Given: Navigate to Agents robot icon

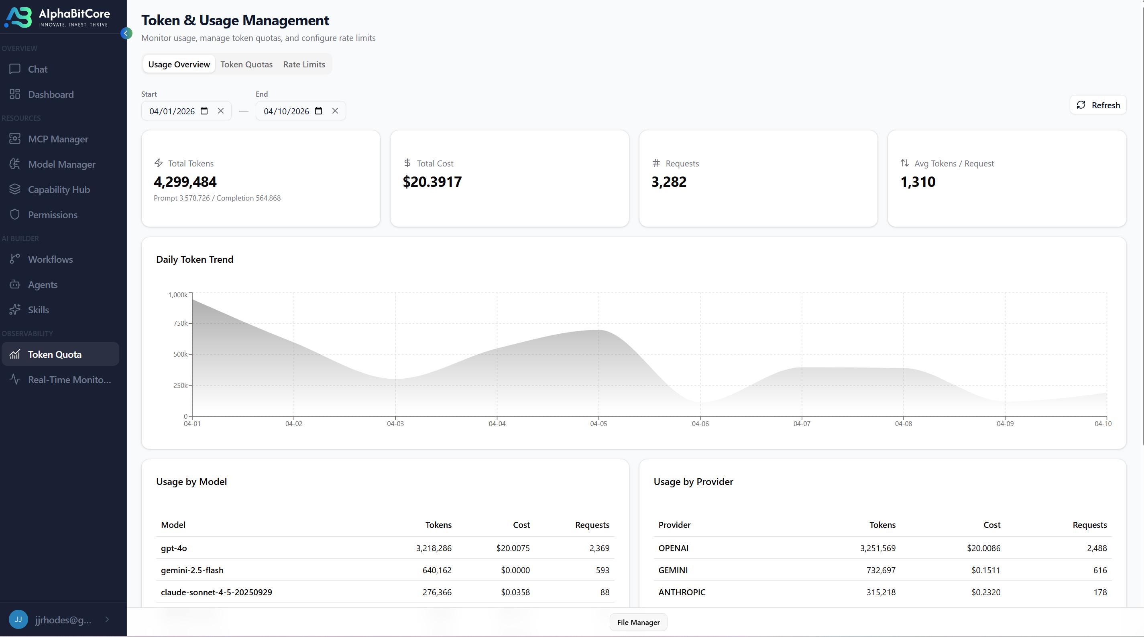Looking at the screenshot, I should pos(15,284).
